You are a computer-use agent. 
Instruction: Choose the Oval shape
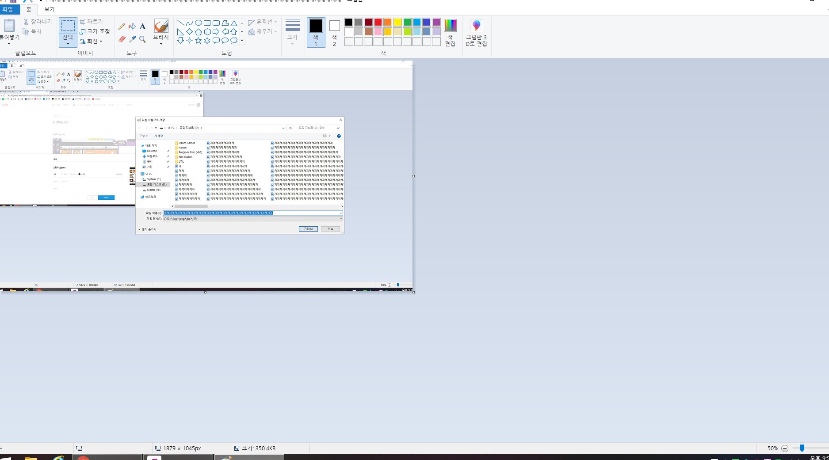click(x=198, y=23)
